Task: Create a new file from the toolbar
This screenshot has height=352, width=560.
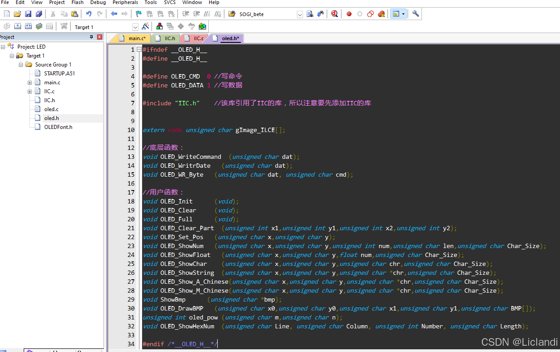Action: (7, 14)
